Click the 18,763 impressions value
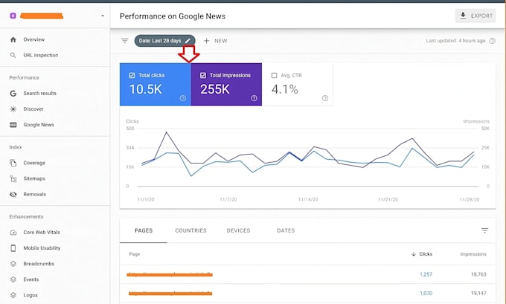This screenshot has width=506, height=304. [478, 275]
